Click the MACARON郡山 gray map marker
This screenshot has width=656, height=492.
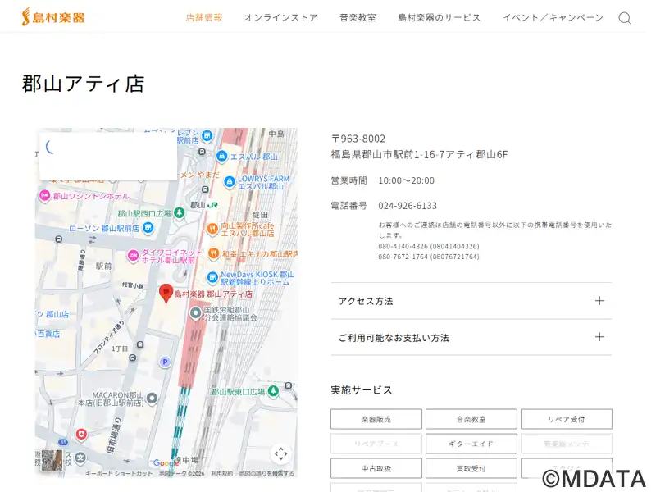153,398
